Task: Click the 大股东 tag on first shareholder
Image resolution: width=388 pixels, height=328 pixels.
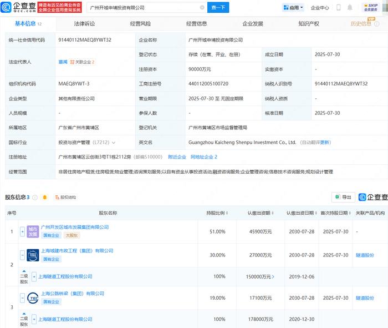Action: tap(72, 235)
